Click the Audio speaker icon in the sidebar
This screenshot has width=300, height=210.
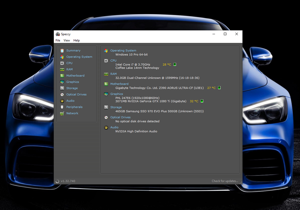62,101
